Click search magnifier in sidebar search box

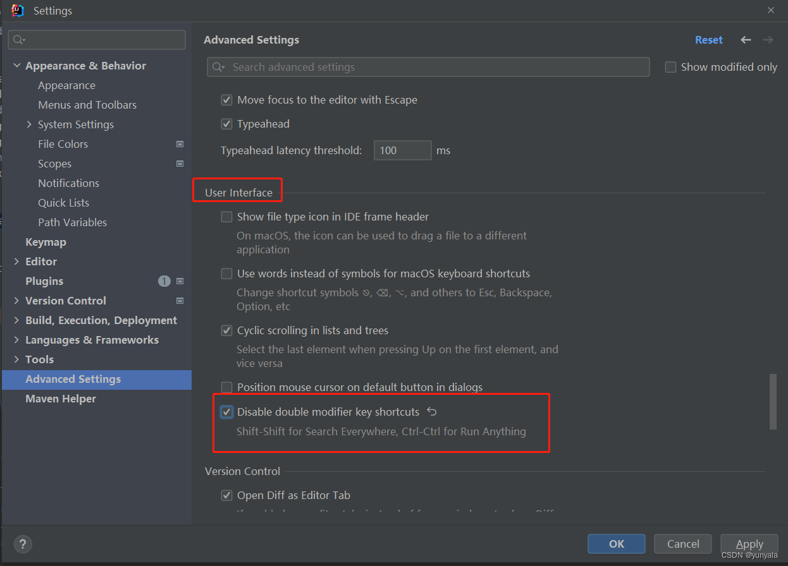(x=18, y=40)
